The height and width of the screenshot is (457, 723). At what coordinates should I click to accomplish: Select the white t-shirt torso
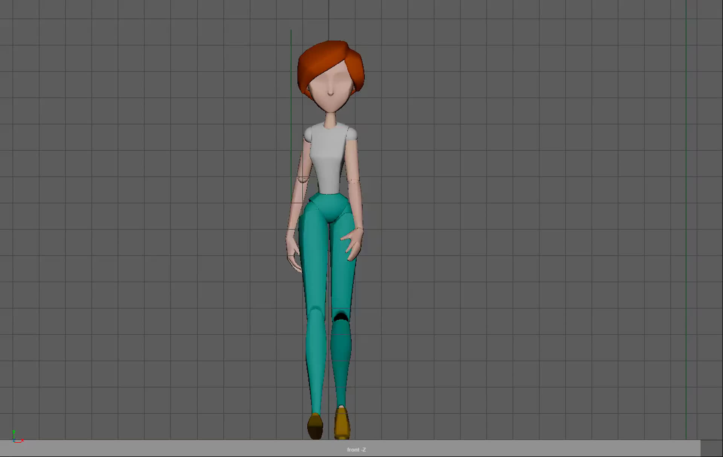[x=329, y=158]
